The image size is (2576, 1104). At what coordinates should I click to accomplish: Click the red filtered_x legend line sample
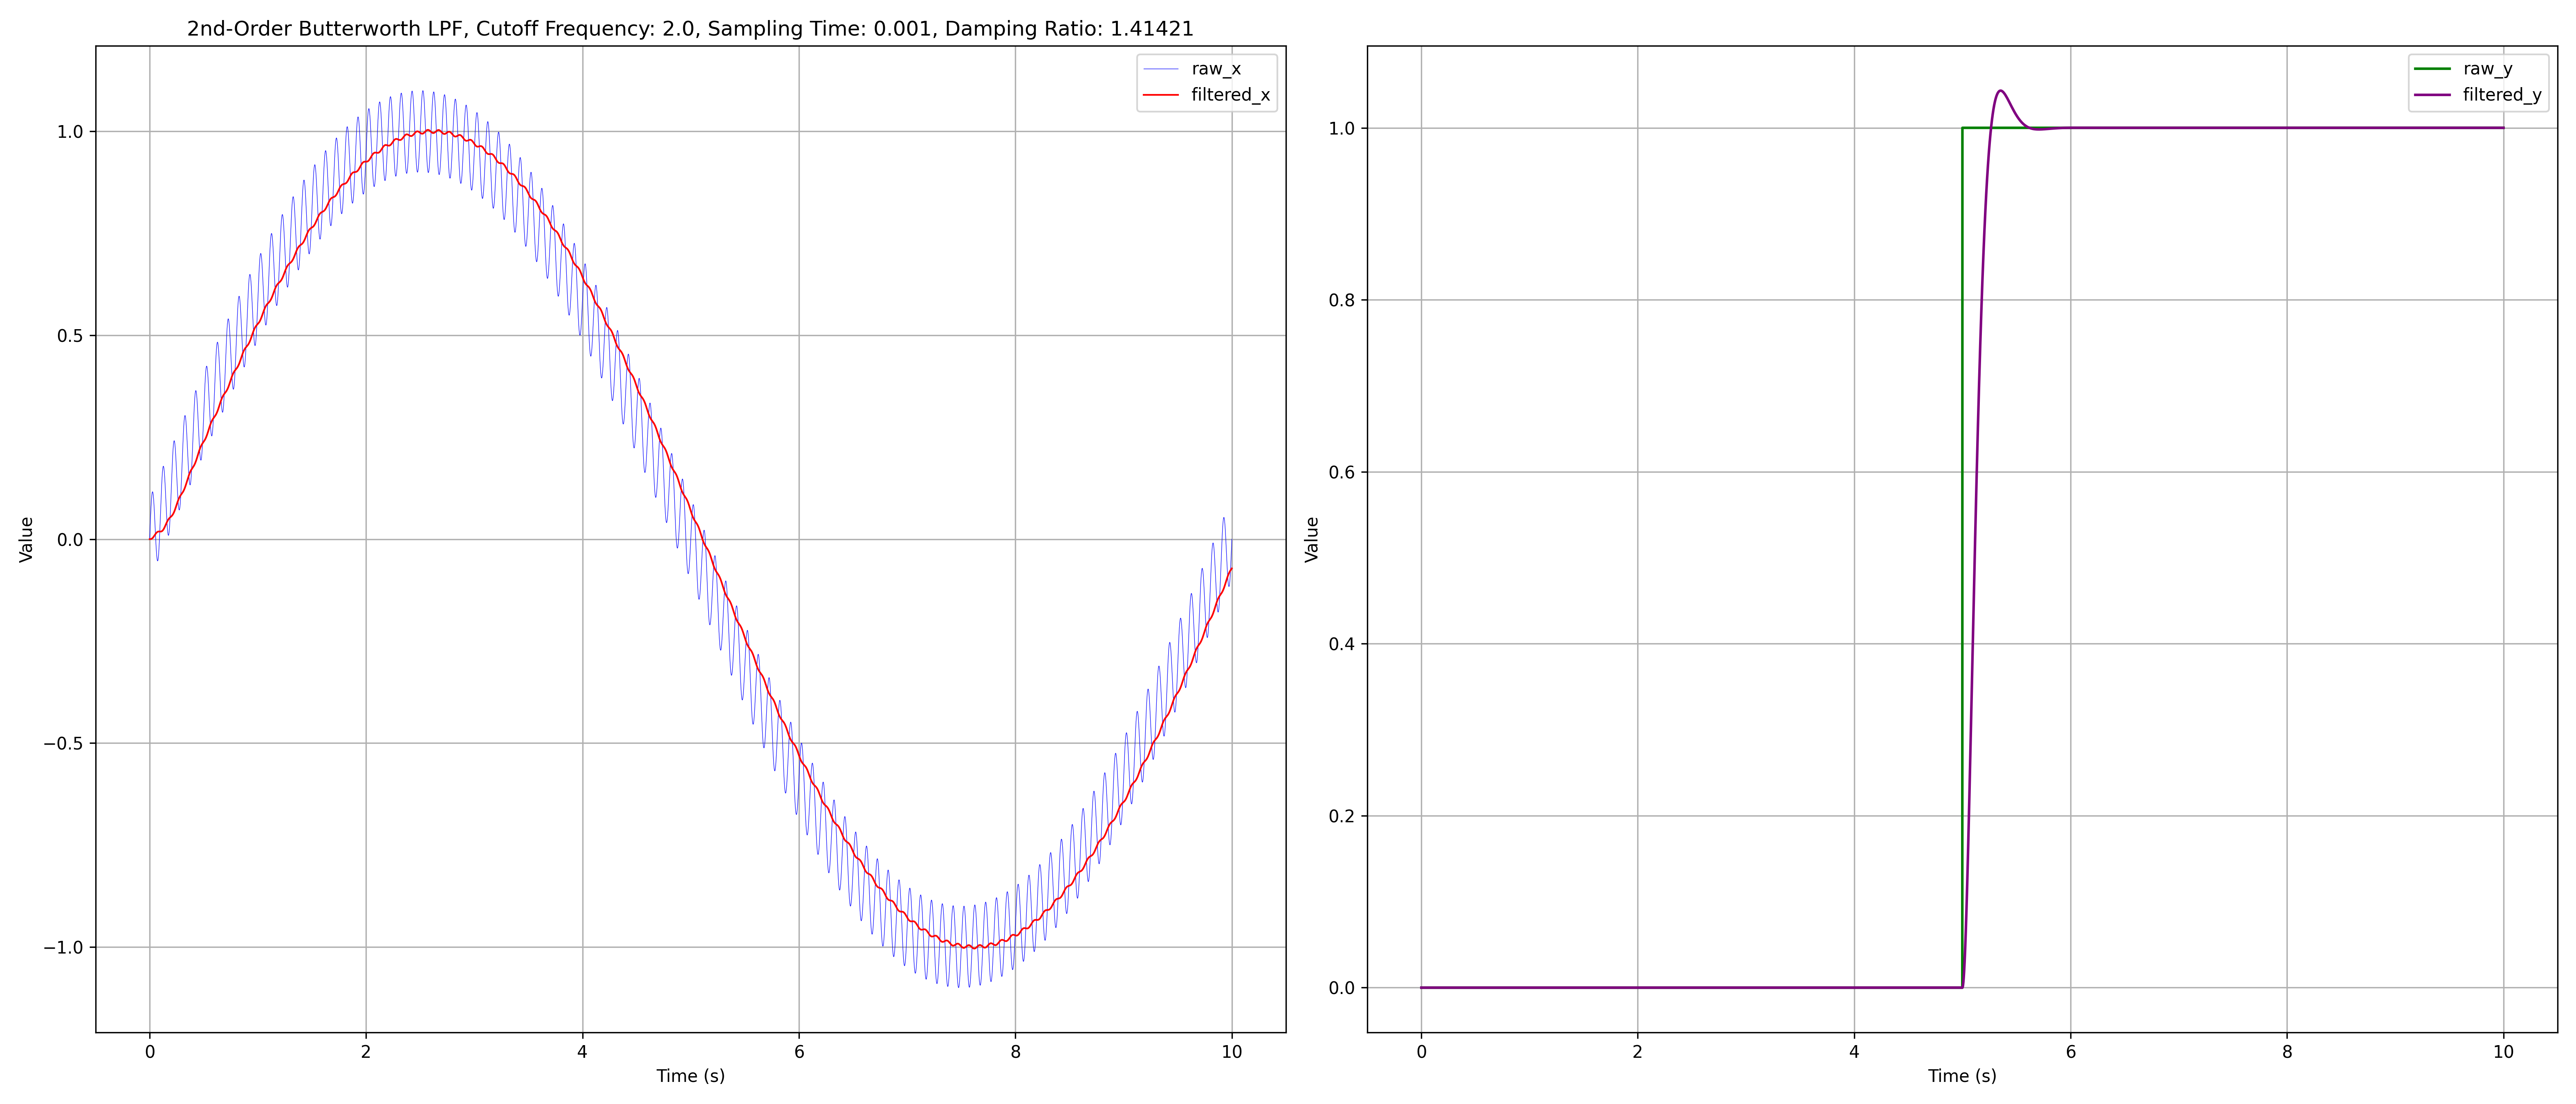1160,95
